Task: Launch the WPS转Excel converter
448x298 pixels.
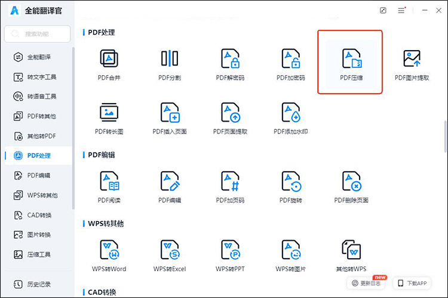Action: [170, 256]
